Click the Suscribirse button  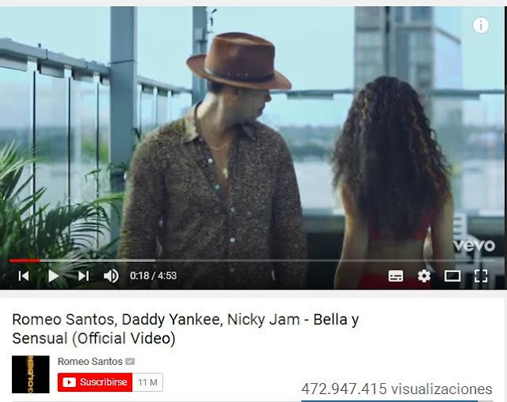pos(95,382)
